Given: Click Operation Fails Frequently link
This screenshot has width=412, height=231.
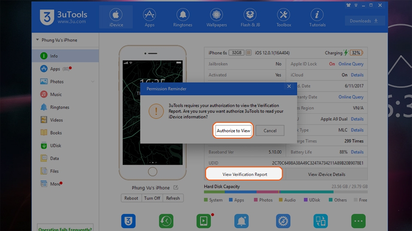Looking at the screenshot, I should click(65, 229).
